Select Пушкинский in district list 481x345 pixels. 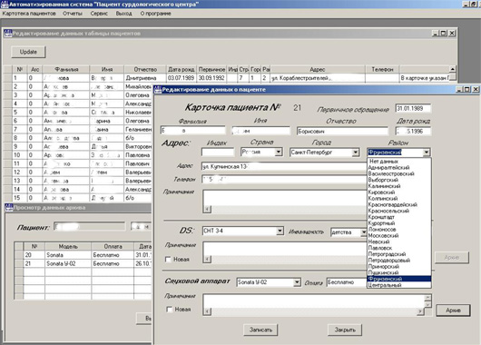click(x=399, y=272)
